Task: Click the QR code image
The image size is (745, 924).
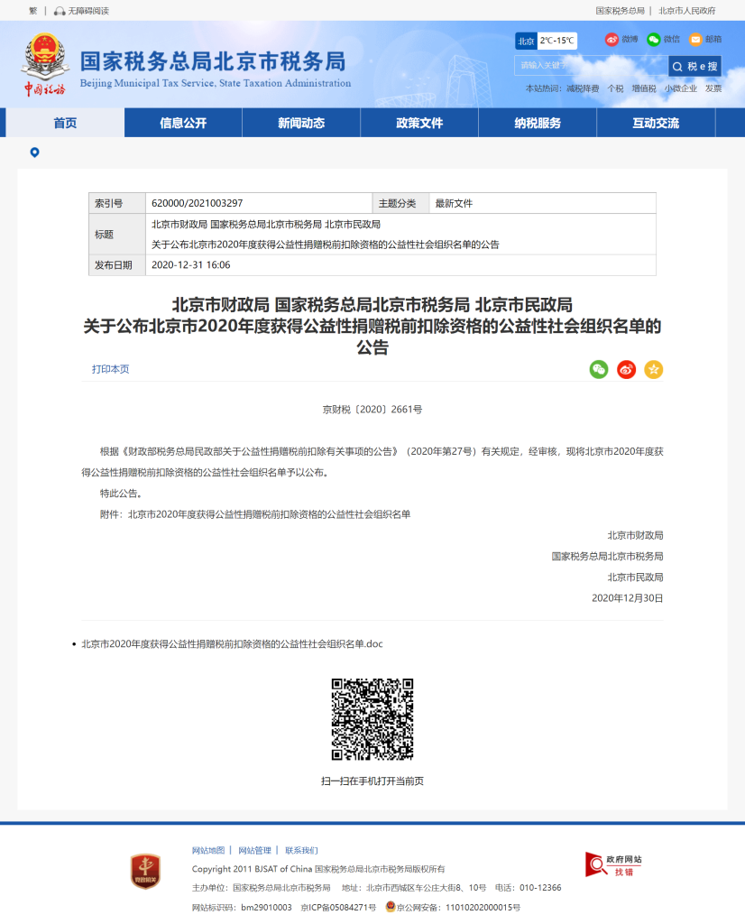Action: (372, 719)
